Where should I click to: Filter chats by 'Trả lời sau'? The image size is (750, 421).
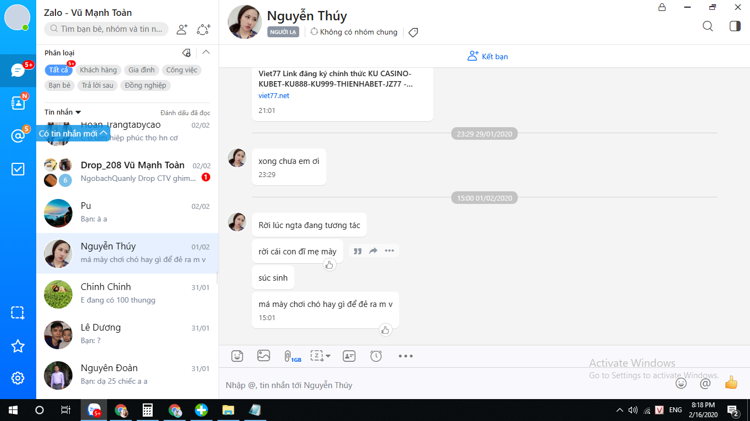tap(98, 86)
